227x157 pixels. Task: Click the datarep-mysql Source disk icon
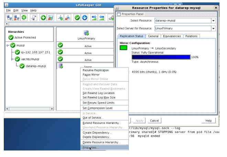click(61, 66)
